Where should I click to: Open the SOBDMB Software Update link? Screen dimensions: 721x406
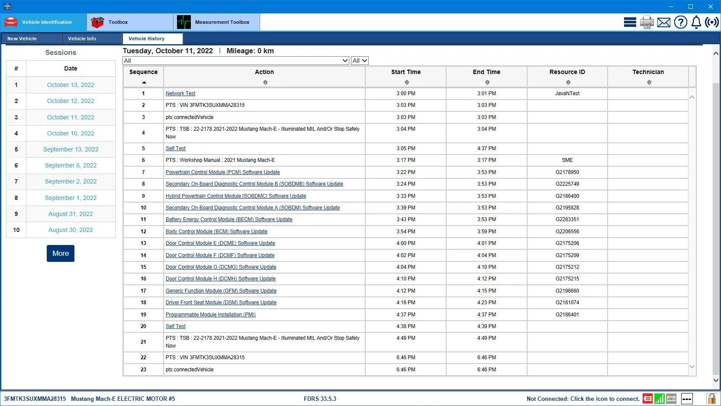tap(254, 184)
